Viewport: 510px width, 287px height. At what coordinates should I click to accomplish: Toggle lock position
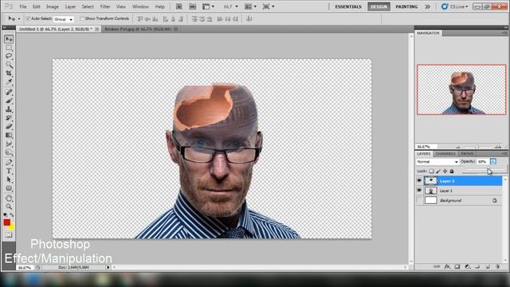click(x=445, y=171)
